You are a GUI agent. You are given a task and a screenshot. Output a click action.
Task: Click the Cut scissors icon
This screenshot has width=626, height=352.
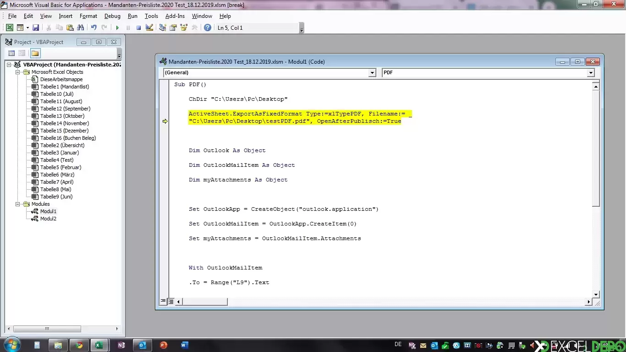pyautogui.click(x=49, y=27)
